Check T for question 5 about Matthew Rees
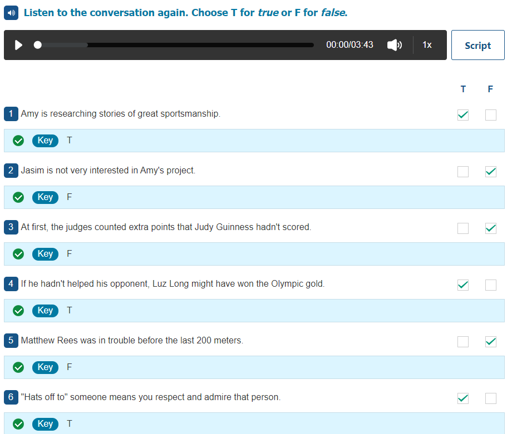 [462, 342]
